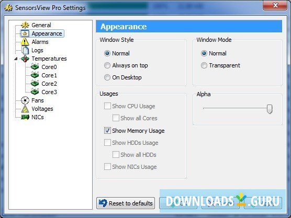This screenshot has height=218, width=291.
Task: Click the Core0 chip icon
Action: (x=35, y=67)
